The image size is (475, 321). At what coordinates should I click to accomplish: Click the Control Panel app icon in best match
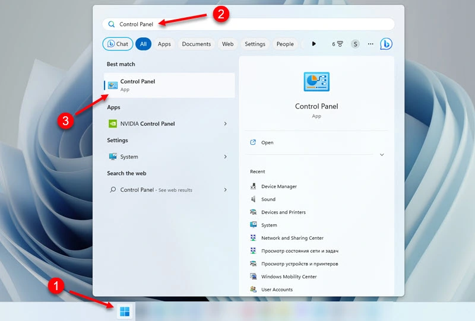113,85
